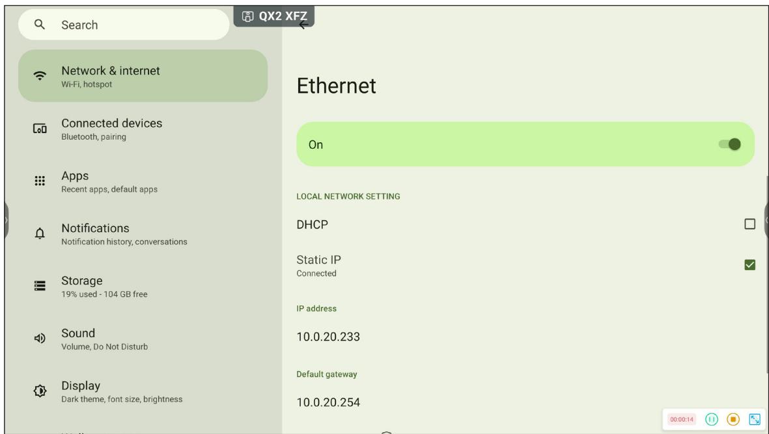
Task: Edit the Default gateway 10.0.20.254
Action: pos(328,402)
